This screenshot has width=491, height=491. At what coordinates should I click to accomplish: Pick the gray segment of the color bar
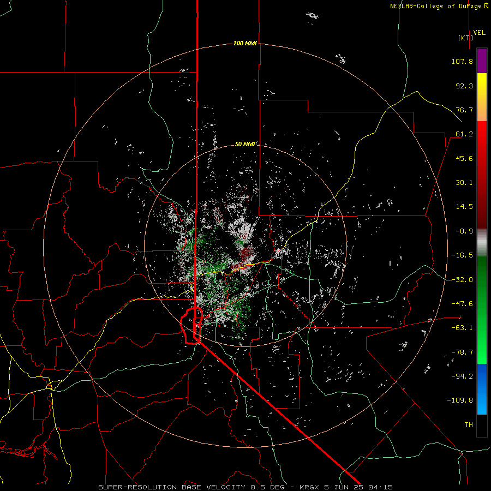point(482,243)
